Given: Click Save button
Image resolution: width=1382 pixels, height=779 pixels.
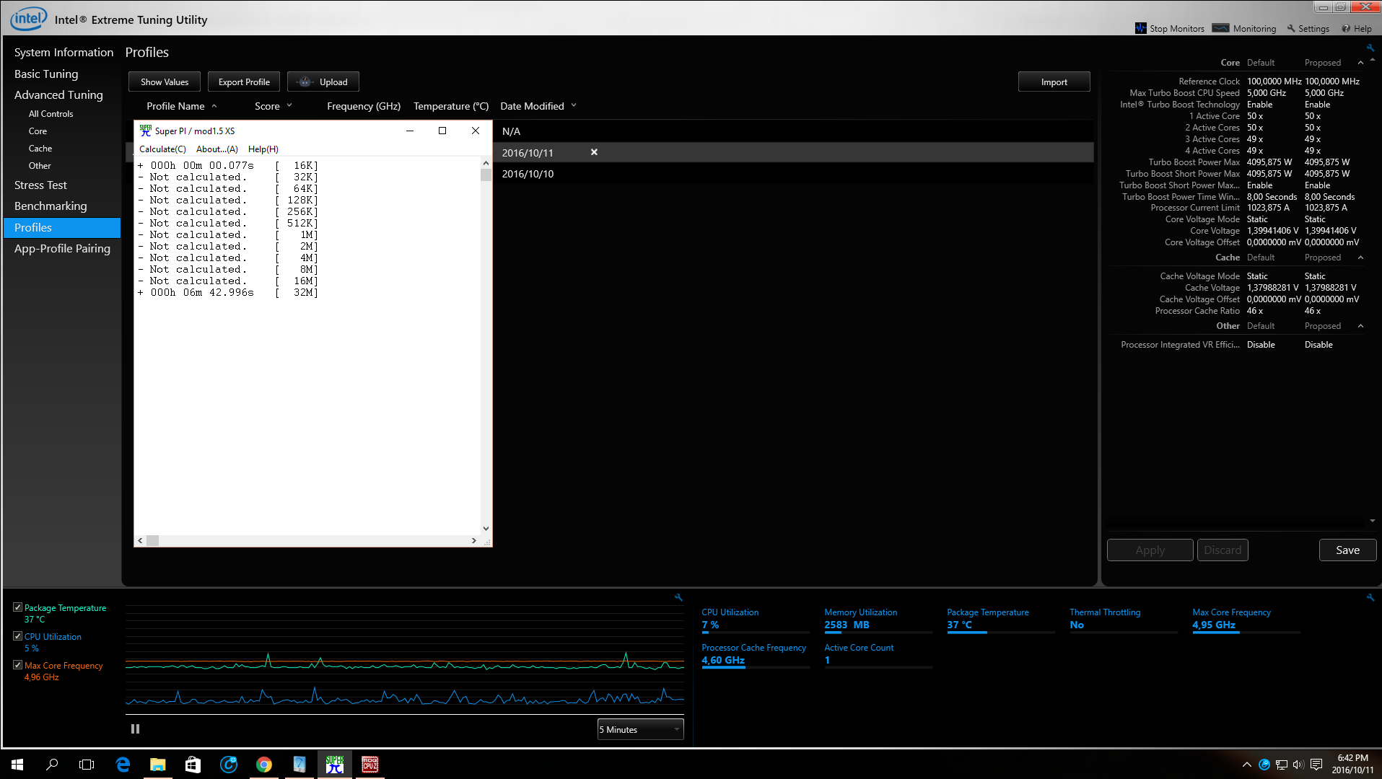Looking at the screenshot, I should [1347, 550].
